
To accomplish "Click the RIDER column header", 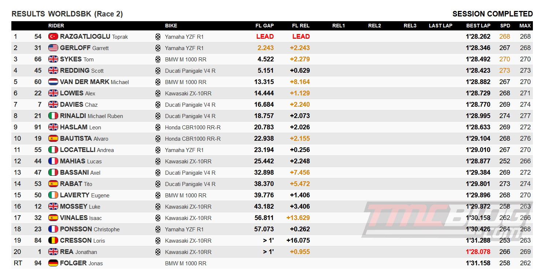I will click(x=56, y=26).
